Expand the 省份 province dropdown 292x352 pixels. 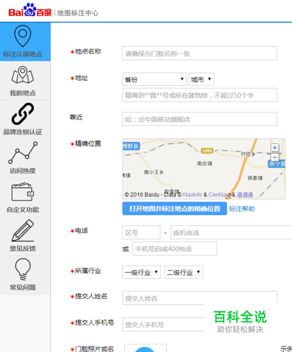[154, 79]
